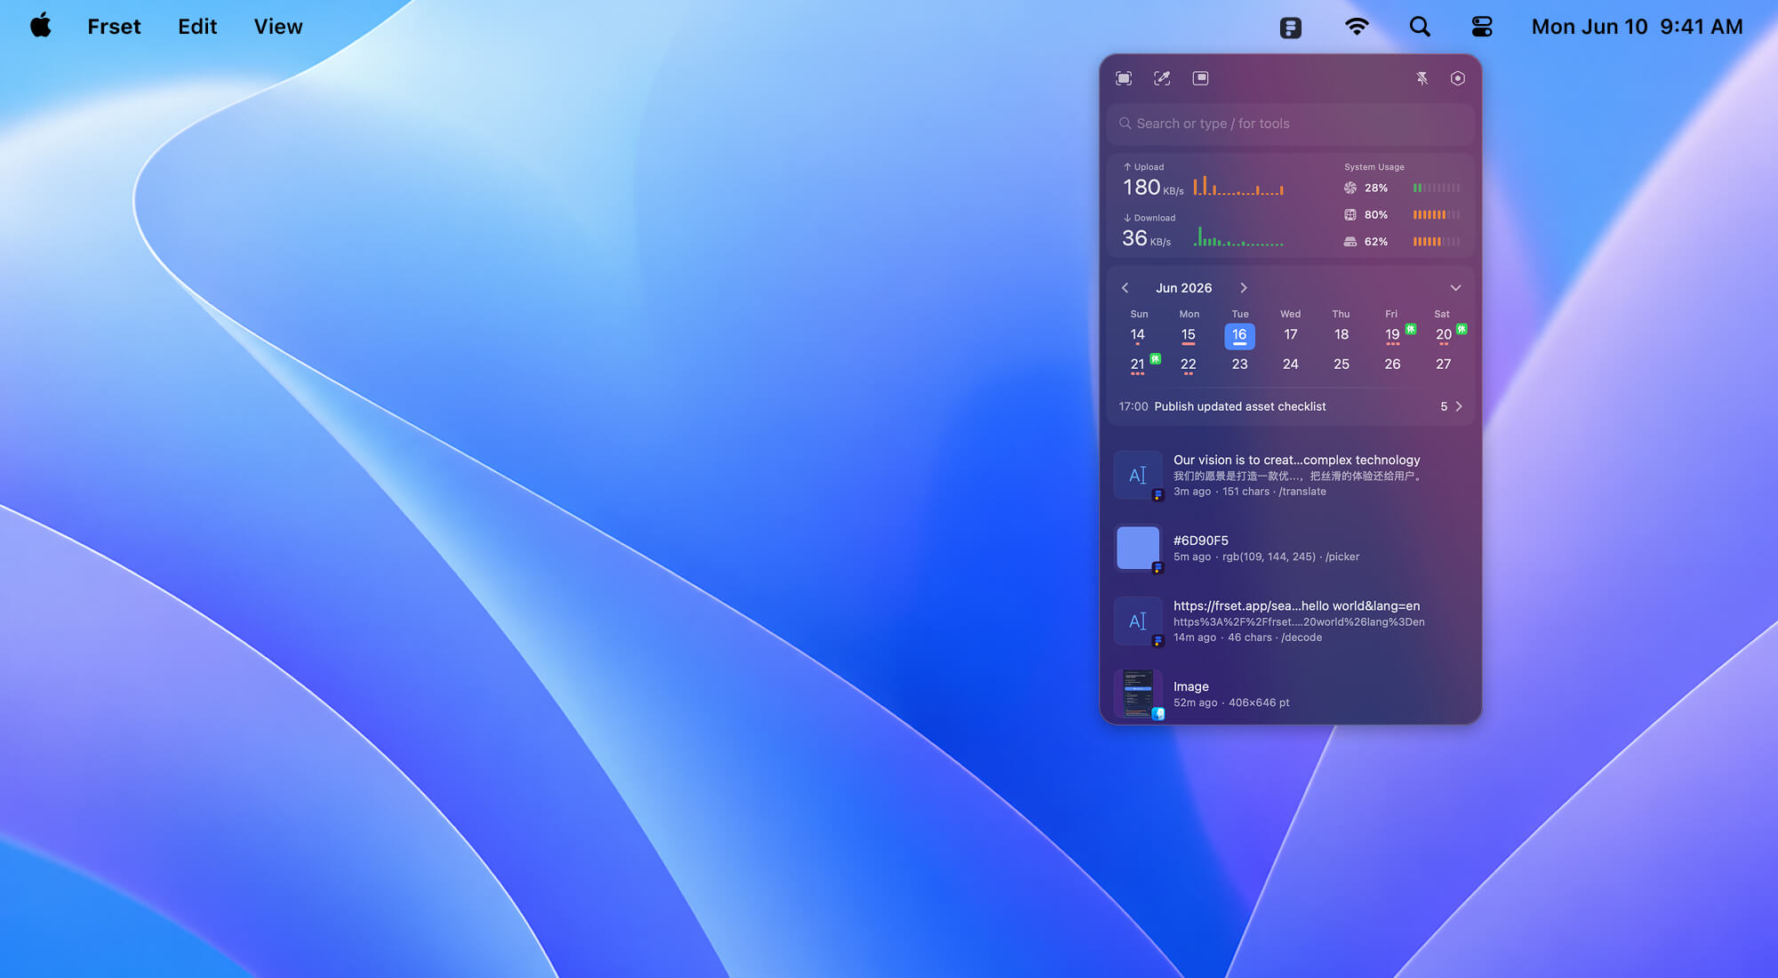This screenshot has width=1778, height=978.
Task: Click the CPU fan usage icon at 28%
Action: click(1350, 188)
